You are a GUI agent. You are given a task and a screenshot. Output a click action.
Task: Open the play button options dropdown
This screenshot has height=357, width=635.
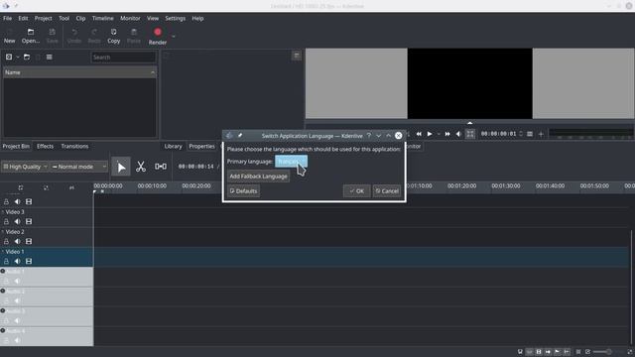click(x=439, y=134)
